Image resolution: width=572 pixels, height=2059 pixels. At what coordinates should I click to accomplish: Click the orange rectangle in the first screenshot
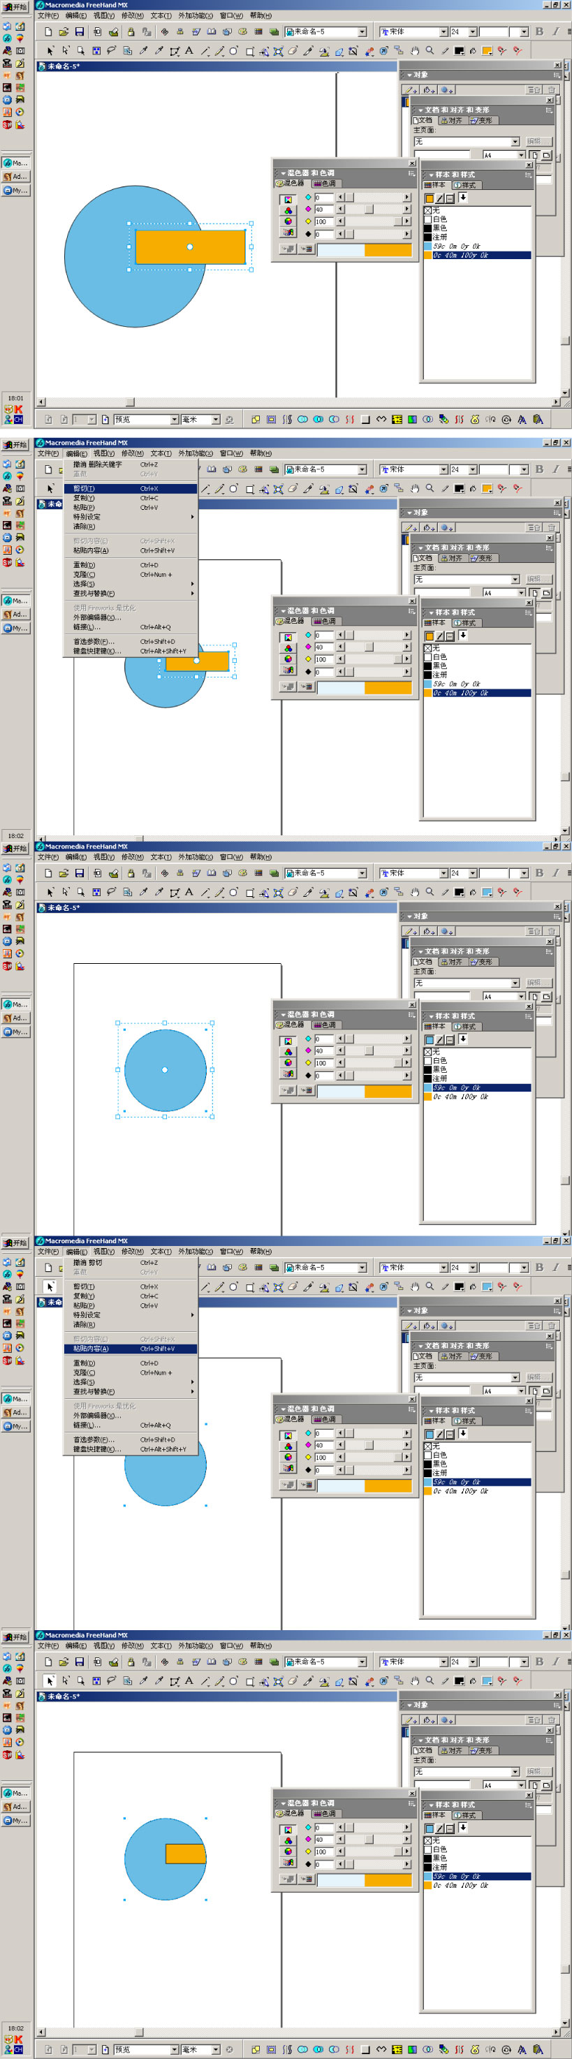(x=190, y=247)
